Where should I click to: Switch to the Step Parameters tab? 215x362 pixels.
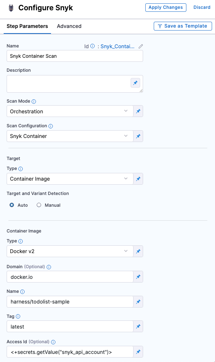(x=27, y=26)
